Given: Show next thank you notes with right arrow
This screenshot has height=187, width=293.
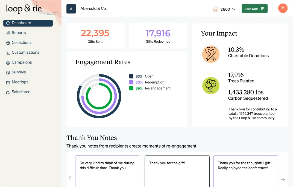Looking at the screenshot, I should 283,179.
